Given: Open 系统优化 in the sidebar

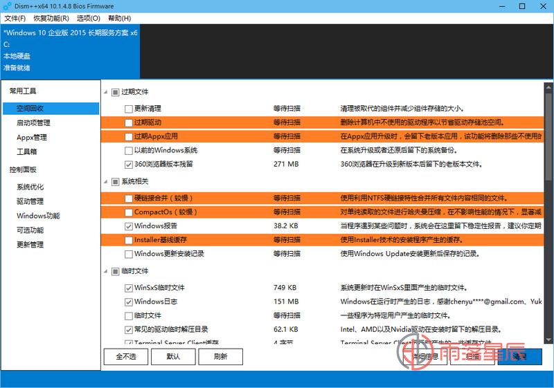Looking at the screenshot, I should [30, 187].
